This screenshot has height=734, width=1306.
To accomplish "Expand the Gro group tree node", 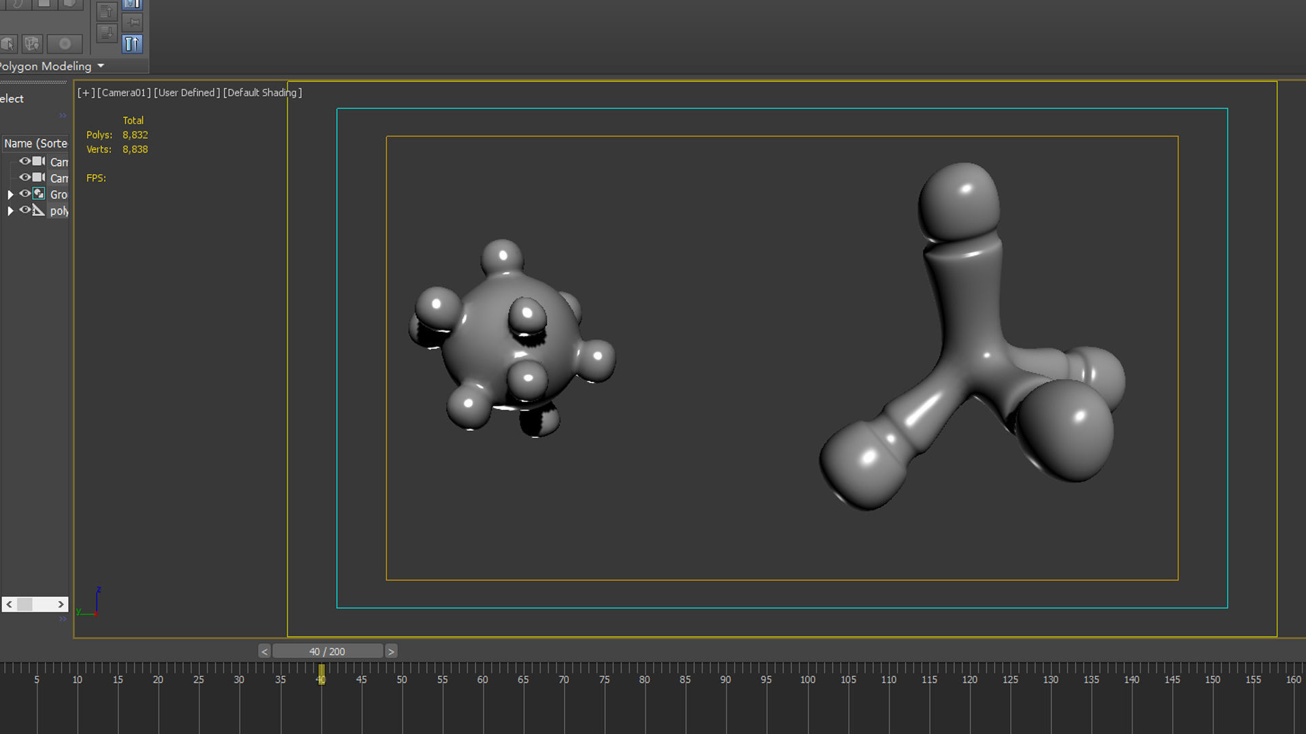I will click(x=10, y=194).
